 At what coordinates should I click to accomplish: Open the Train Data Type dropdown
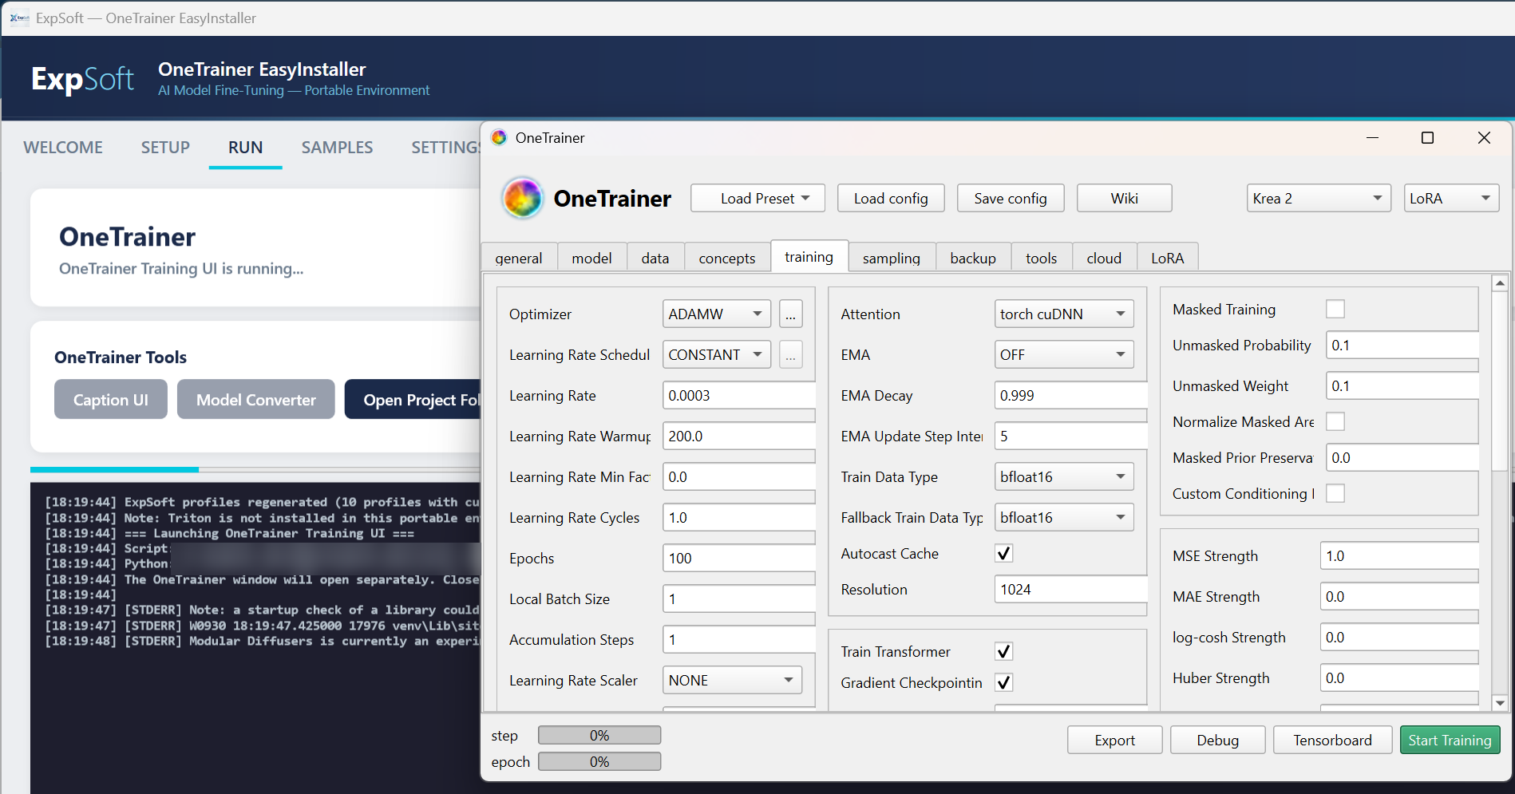(x=1064, y=477)
